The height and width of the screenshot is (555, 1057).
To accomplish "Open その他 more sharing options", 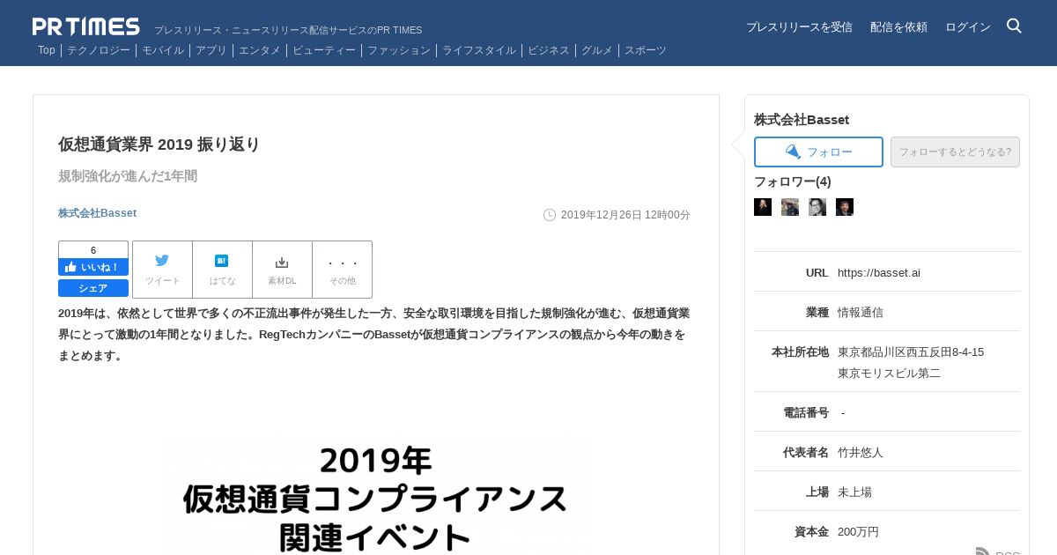I will (x=343, y=269).
